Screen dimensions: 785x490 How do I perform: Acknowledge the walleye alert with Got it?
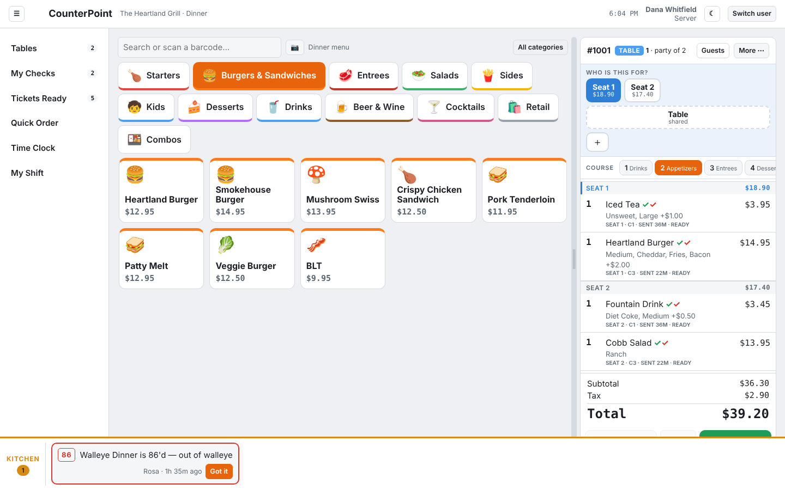219,471
